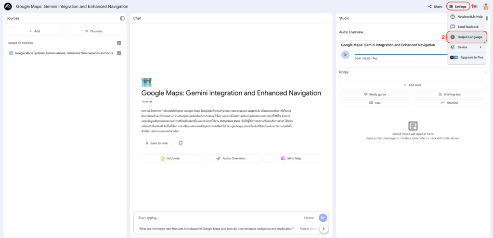The image size is (493, 238).
Task: Click the Sources panel header label
Action: 13,19
